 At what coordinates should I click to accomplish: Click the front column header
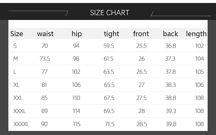(141, 34)
